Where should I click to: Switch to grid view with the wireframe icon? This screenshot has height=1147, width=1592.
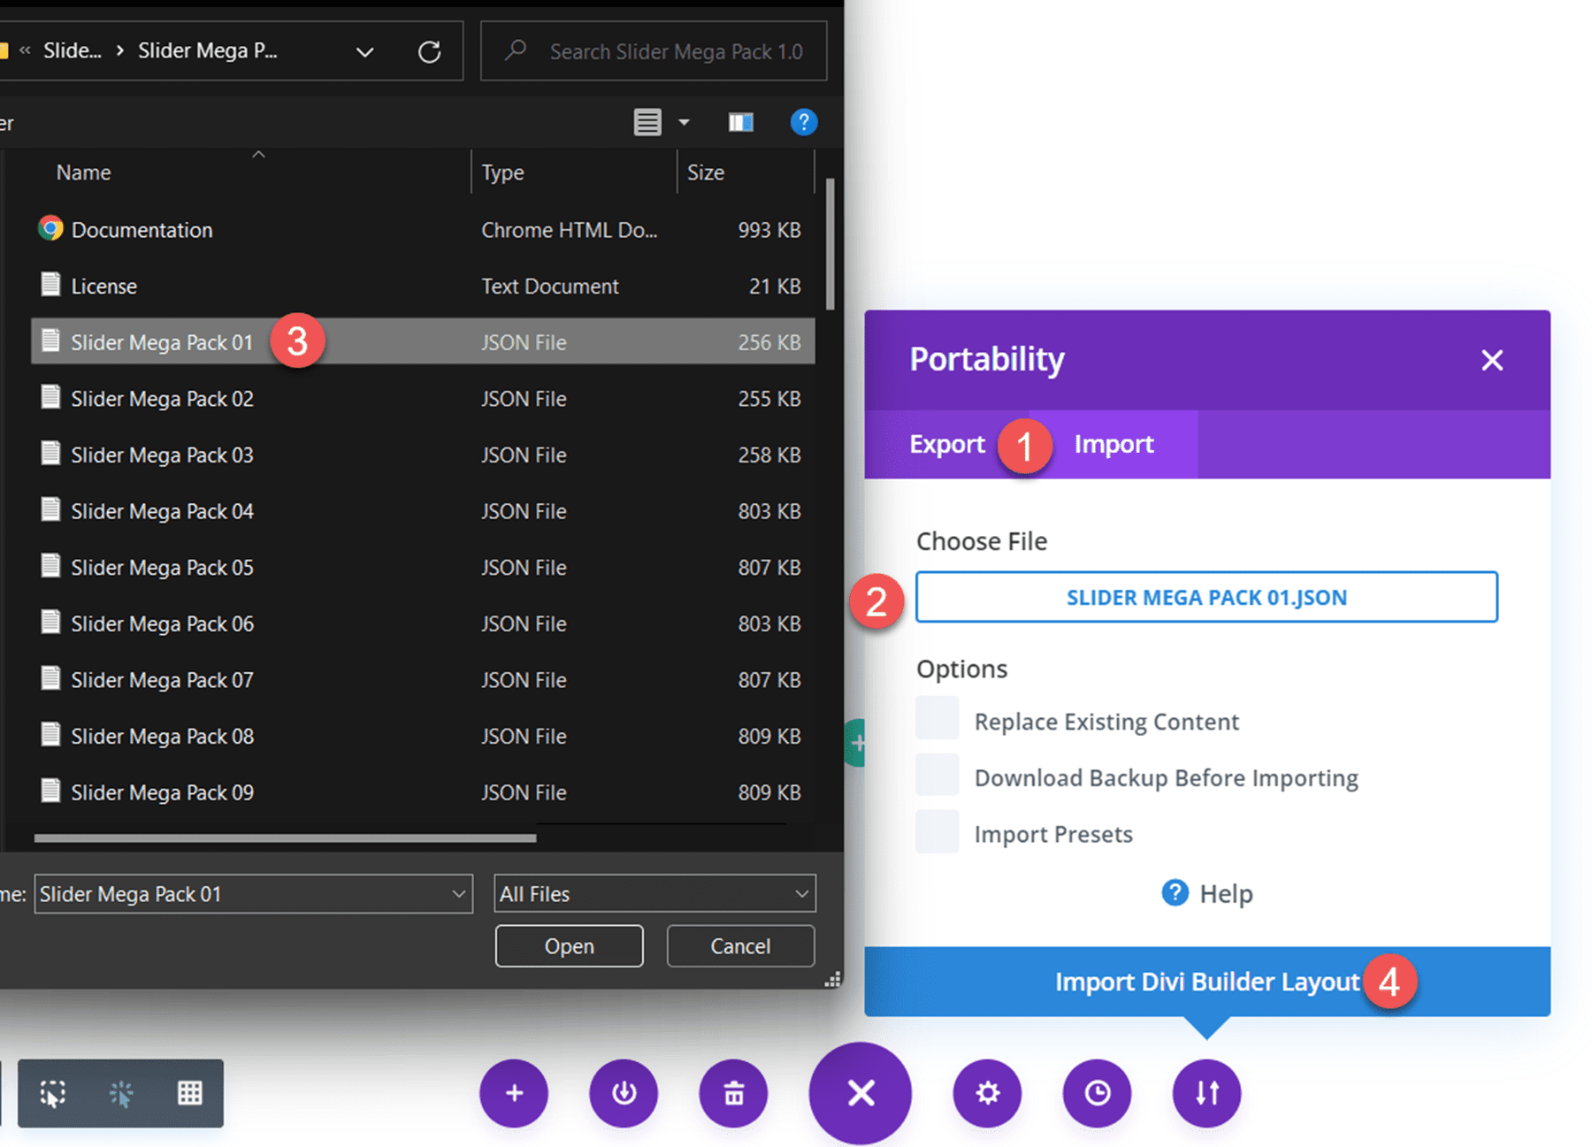tap(190, 1094)
